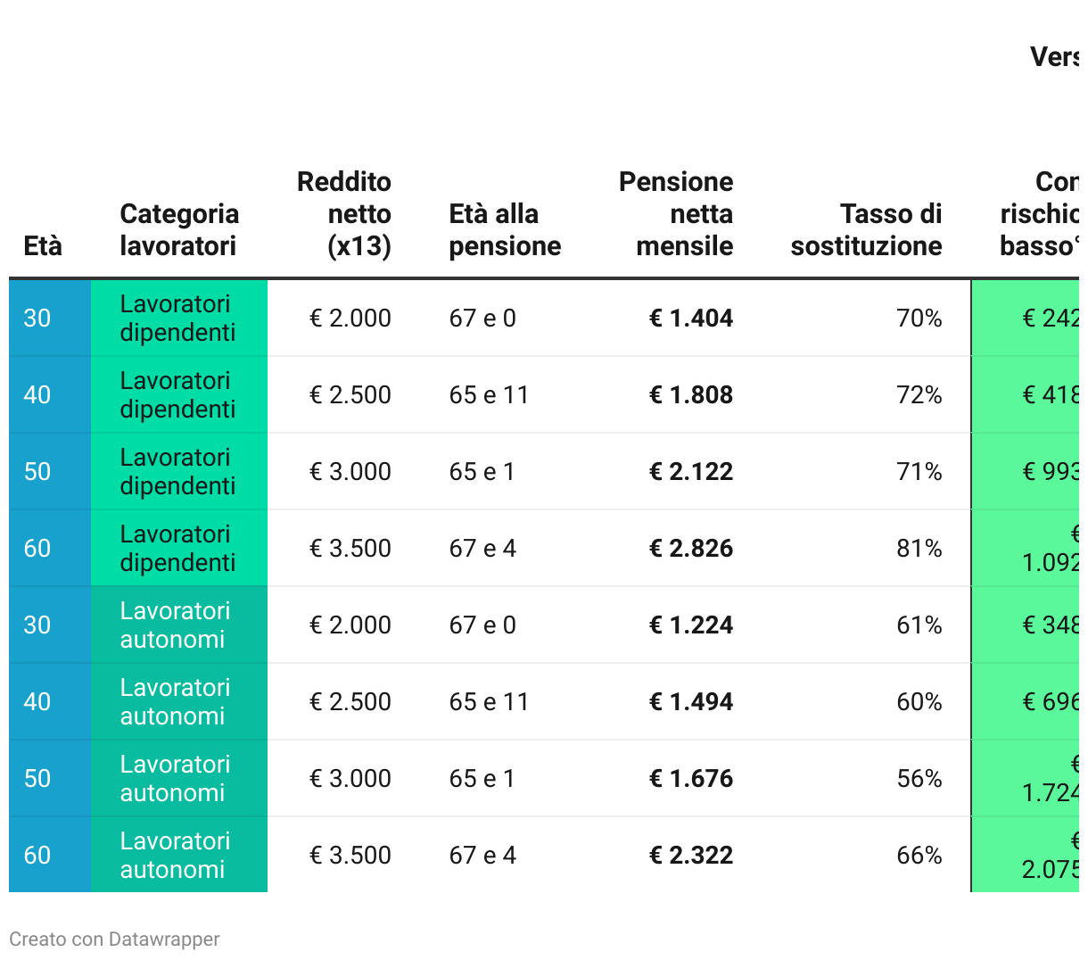Click the "Reddito netto (x13)" header
The width and height of the screenshot is (1088, 960).
pyautogui.click(x=344, y=214)
